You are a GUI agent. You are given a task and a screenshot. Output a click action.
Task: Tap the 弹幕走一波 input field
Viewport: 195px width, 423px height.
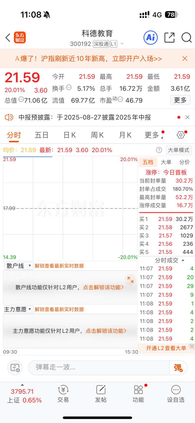[x=99, y=367]
